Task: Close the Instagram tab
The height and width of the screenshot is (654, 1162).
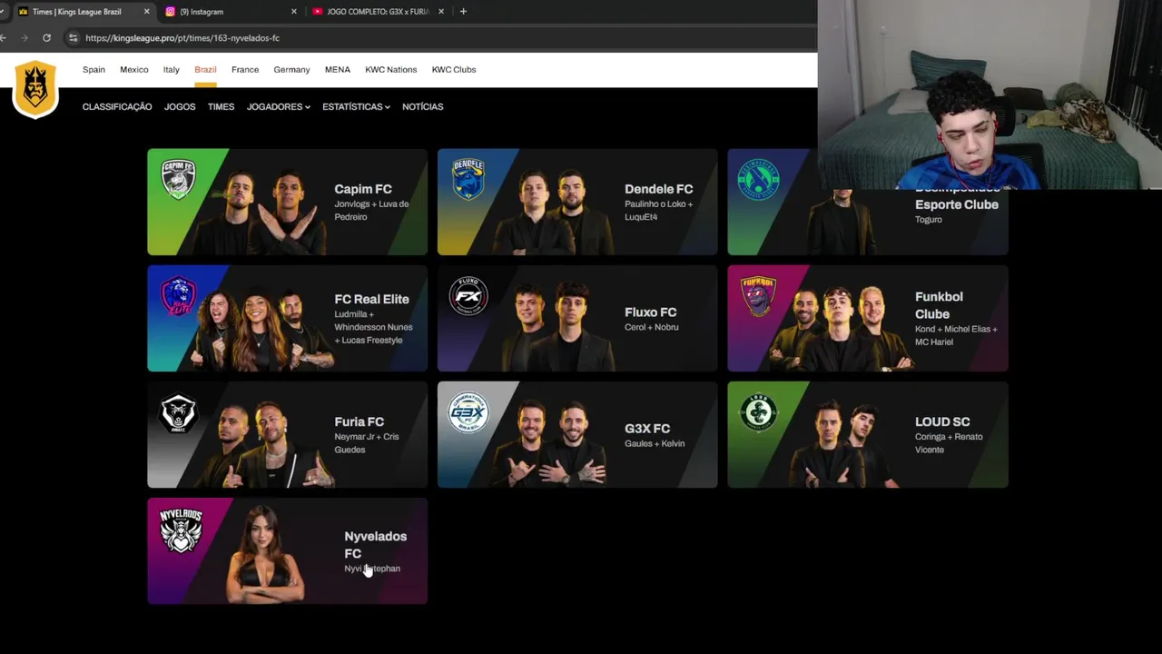Action: point(293,12)
